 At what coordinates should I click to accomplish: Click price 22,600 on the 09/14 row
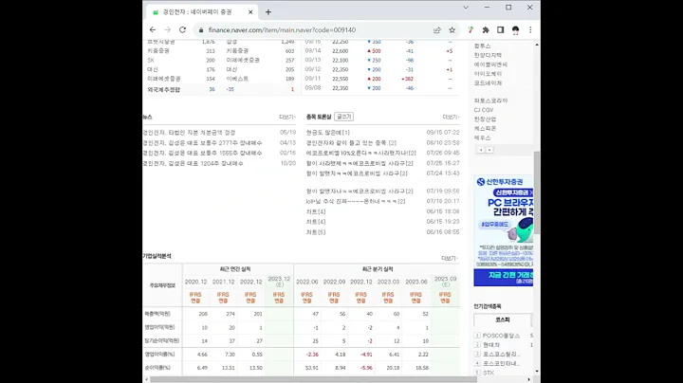[341, 51]
